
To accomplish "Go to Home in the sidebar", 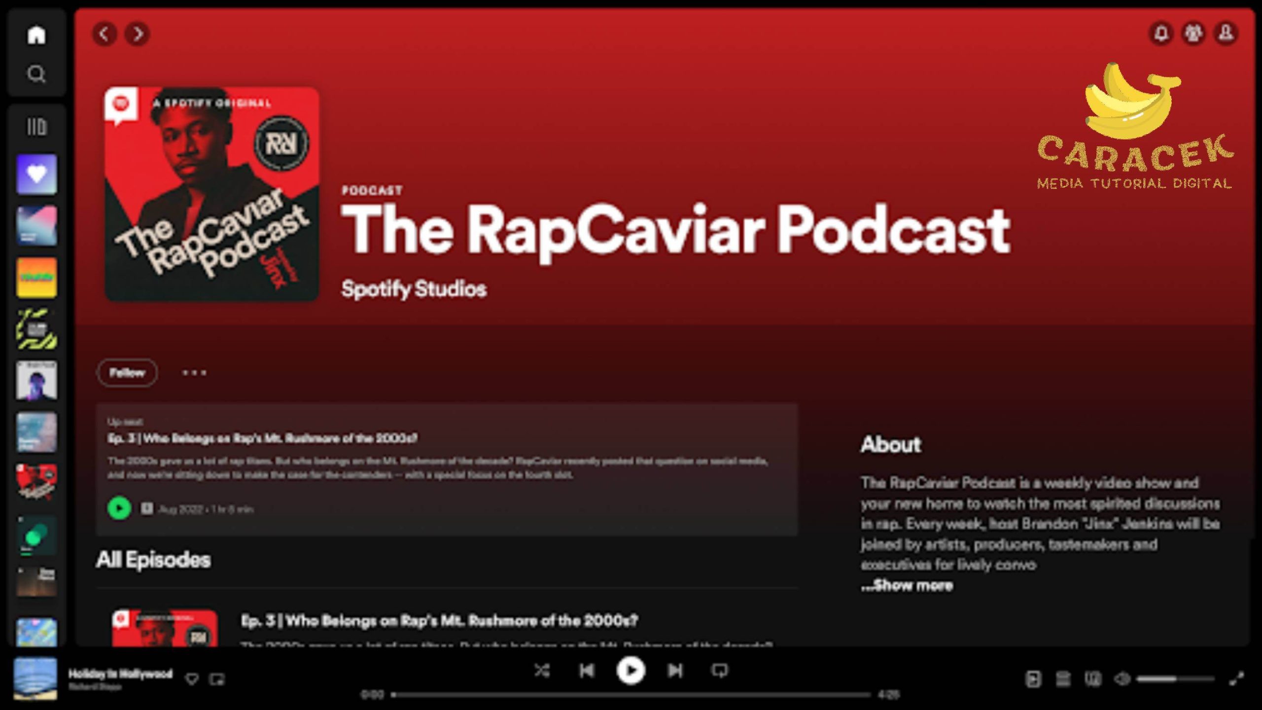I will click(x=36, y=35).
